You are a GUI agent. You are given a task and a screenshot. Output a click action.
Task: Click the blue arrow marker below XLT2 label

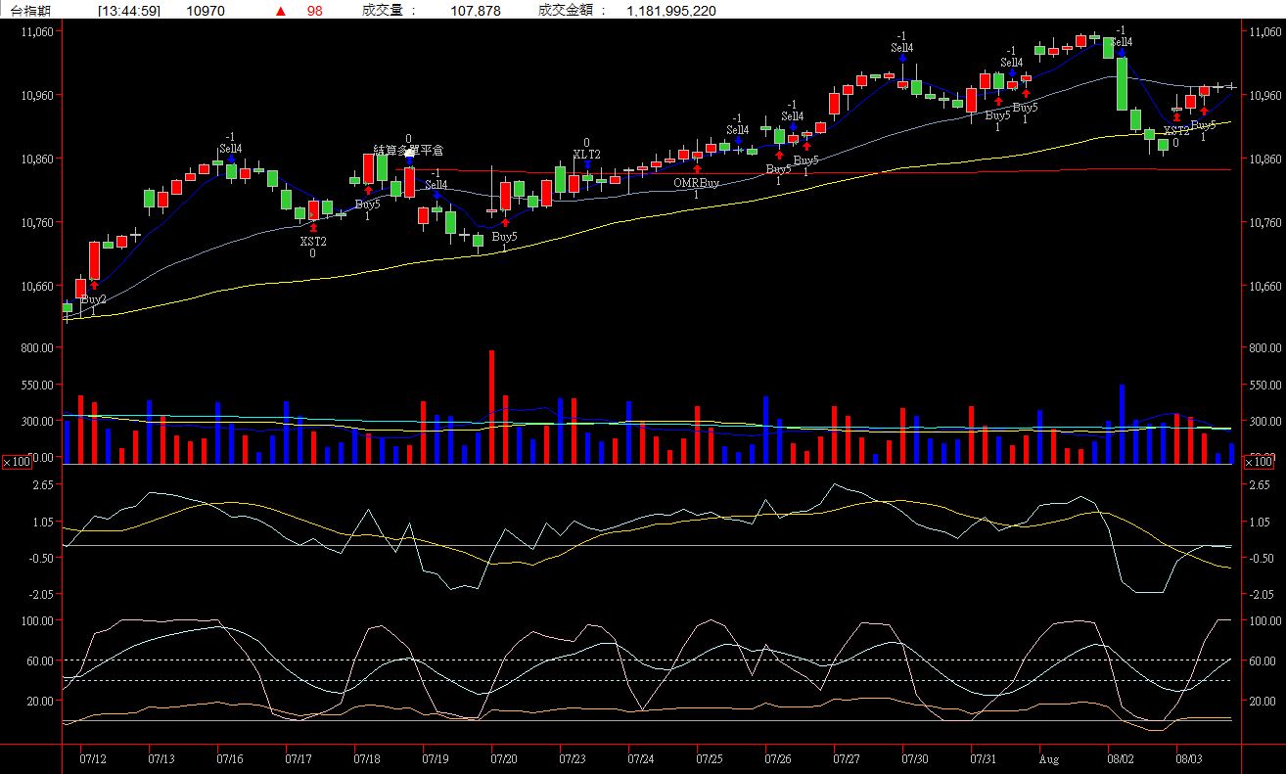coord(587,165)
